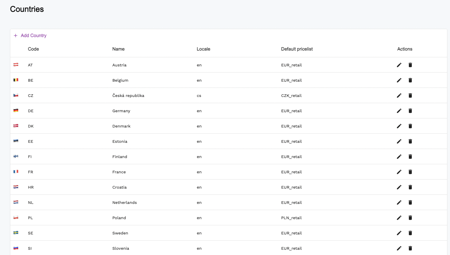The image size is (450, 255).
Task: Delete the Denmark row
Action: coord(410,126)
